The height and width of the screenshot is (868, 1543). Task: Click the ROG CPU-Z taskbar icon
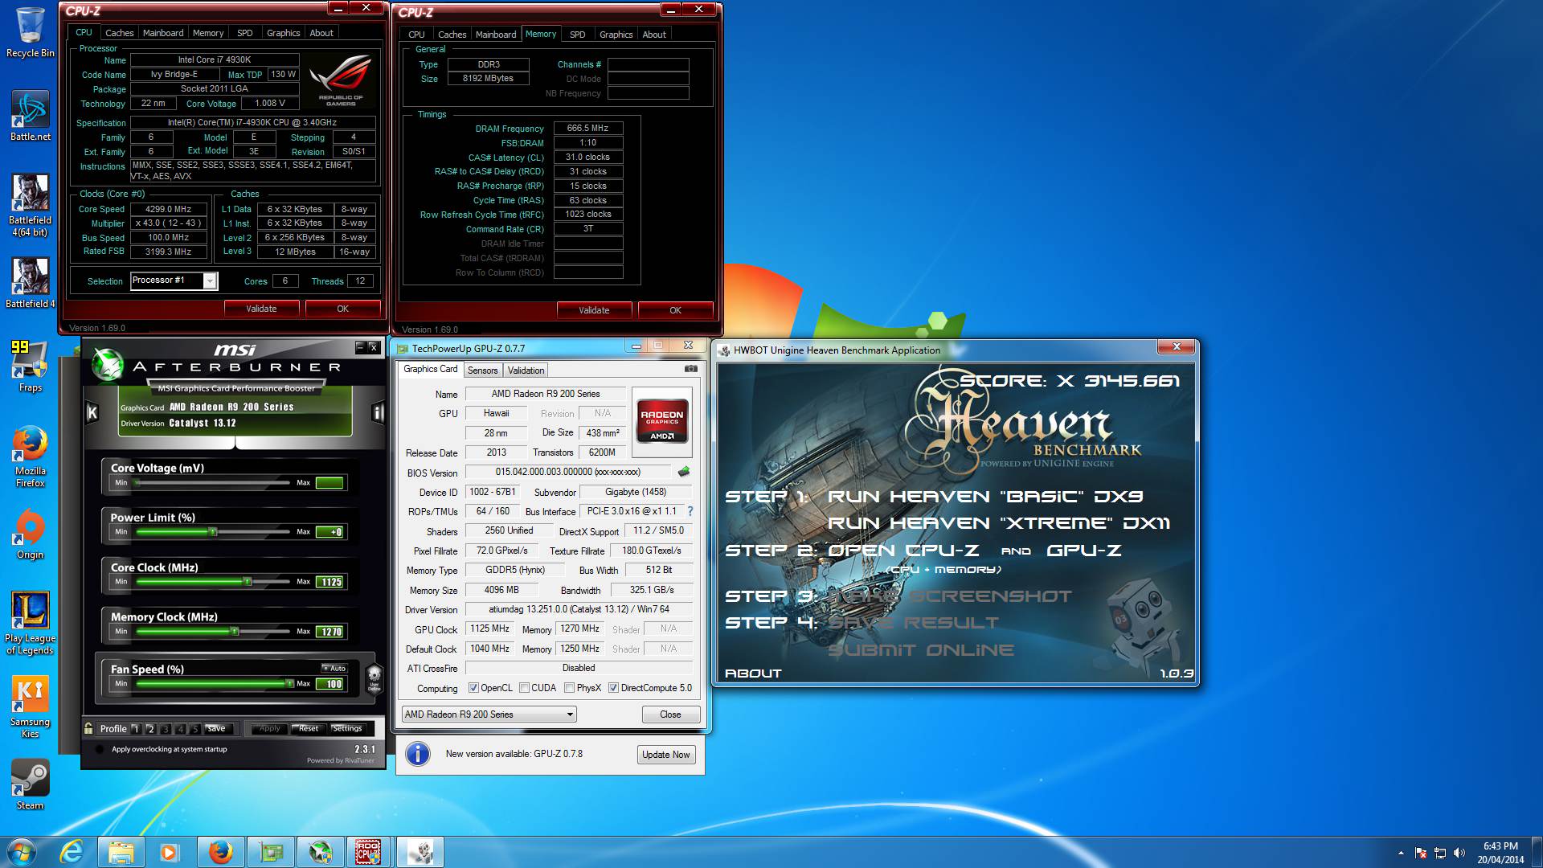click(x=369, y=852)
